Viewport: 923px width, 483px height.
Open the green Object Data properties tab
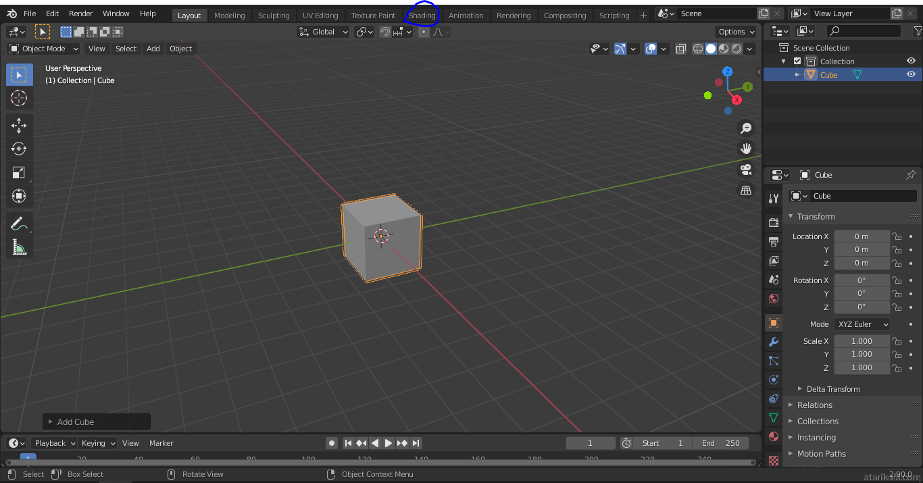coord(774,417)
